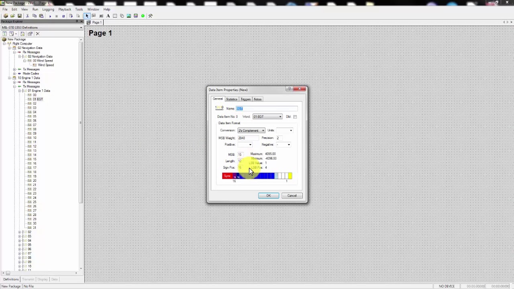
Task: Click the Name input field
Action: point(267,108)
